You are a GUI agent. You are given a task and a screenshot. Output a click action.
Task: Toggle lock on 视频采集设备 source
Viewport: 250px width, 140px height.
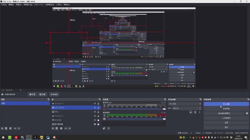(98, 108)
